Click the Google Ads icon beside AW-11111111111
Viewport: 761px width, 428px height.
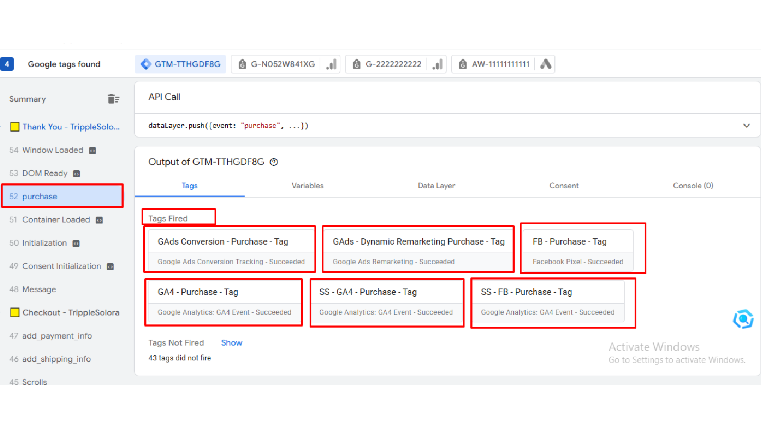click(x=546, y=64)
